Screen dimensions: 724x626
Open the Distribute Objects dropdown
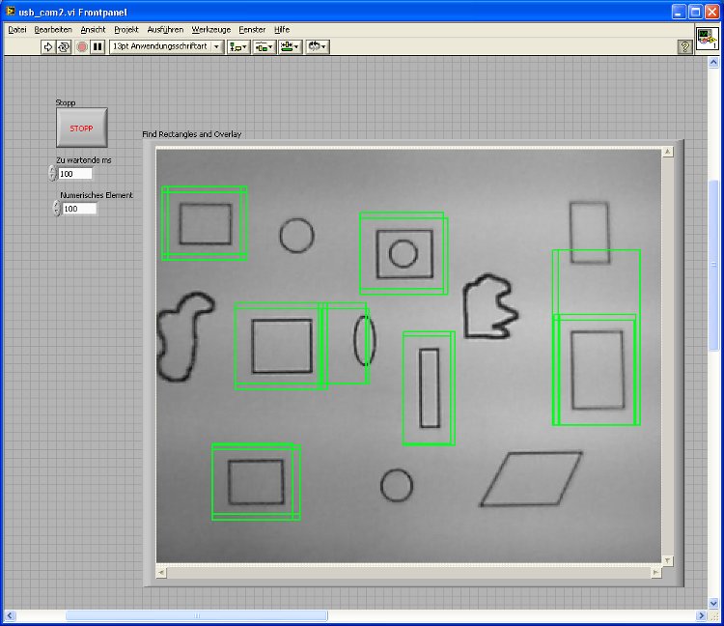[265, 46]
